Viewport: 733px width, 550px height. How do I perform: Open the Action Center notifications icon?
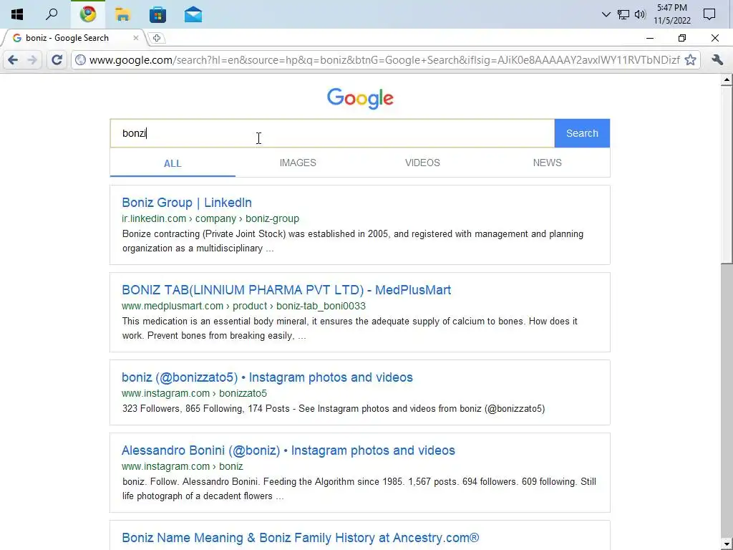coord(709,14)
